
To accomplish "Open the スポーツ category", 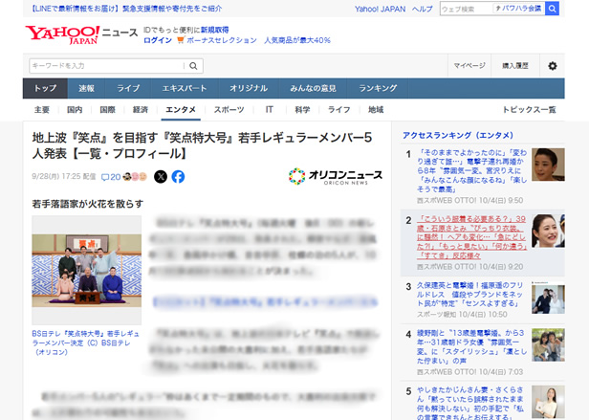I will (x=229, y=110).
